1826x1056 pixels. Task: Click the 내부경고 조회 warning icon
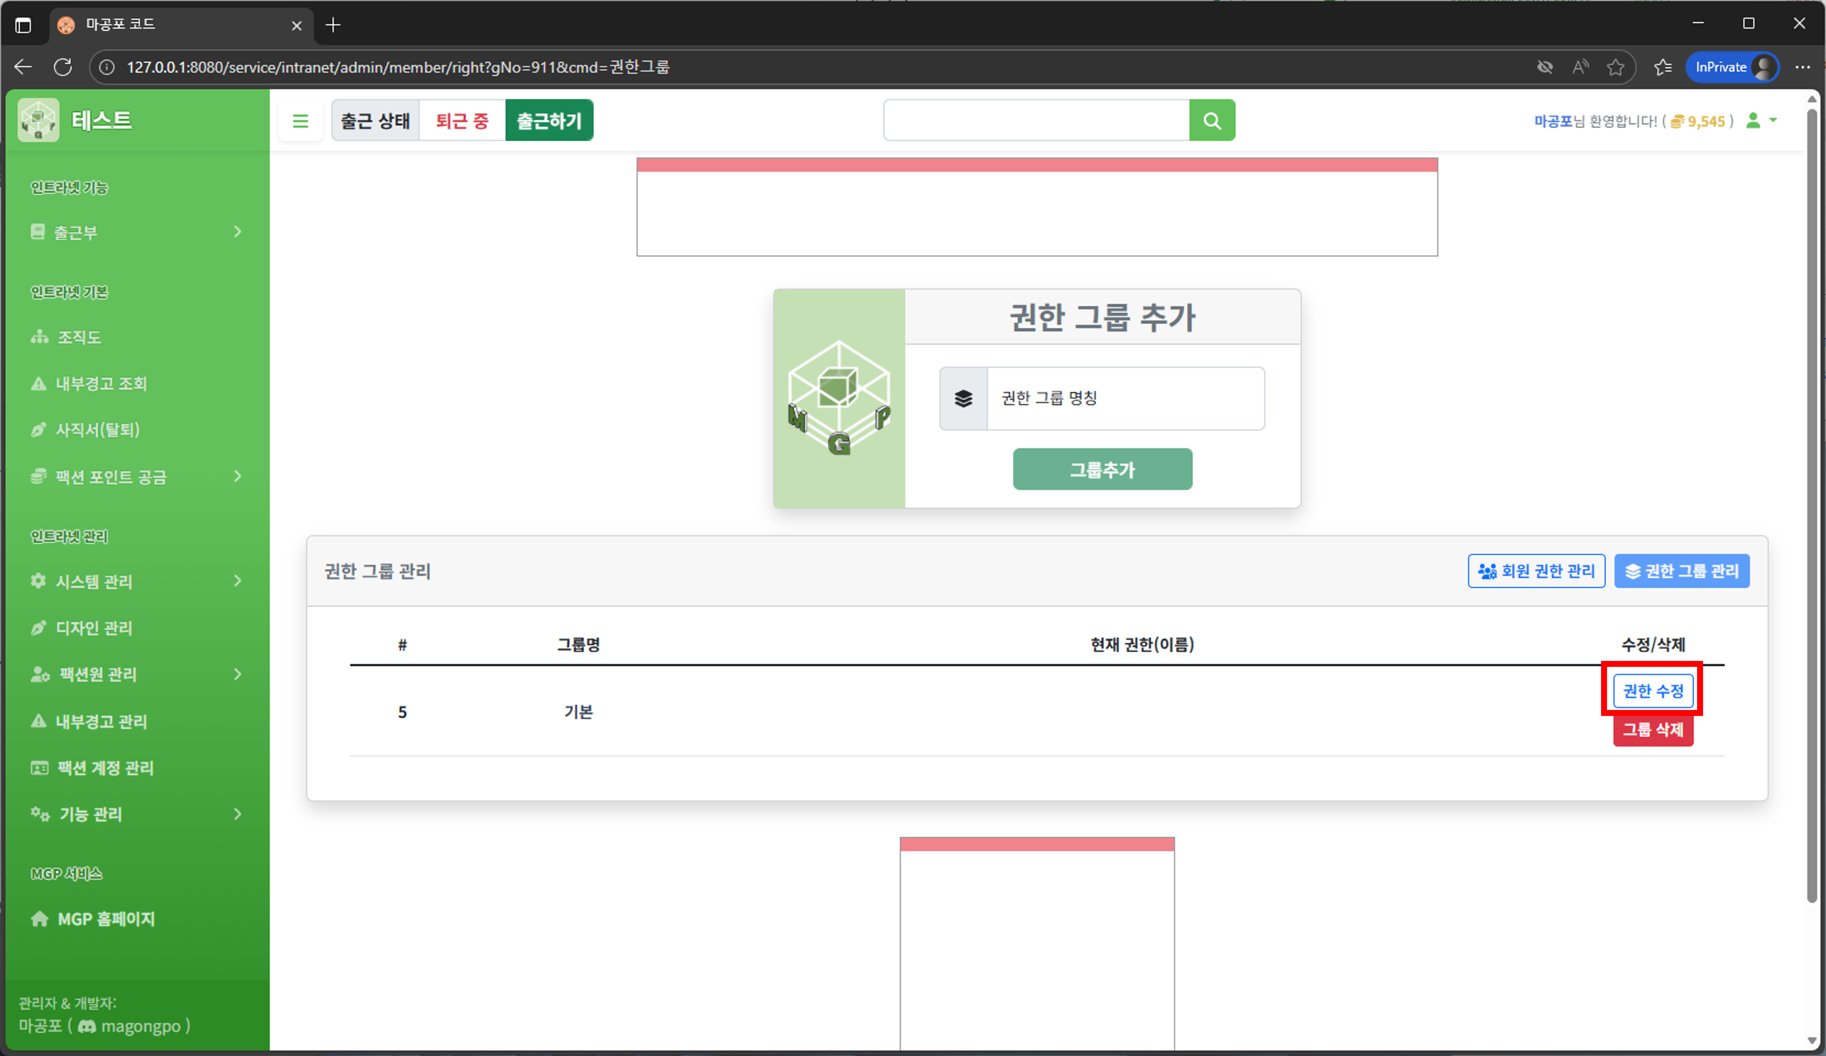click(x=38, y=383)
